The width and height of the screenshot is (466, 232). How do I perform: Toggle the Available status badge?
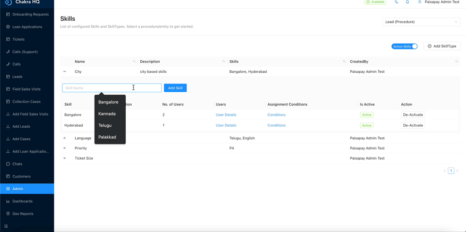tap(375, 2)
